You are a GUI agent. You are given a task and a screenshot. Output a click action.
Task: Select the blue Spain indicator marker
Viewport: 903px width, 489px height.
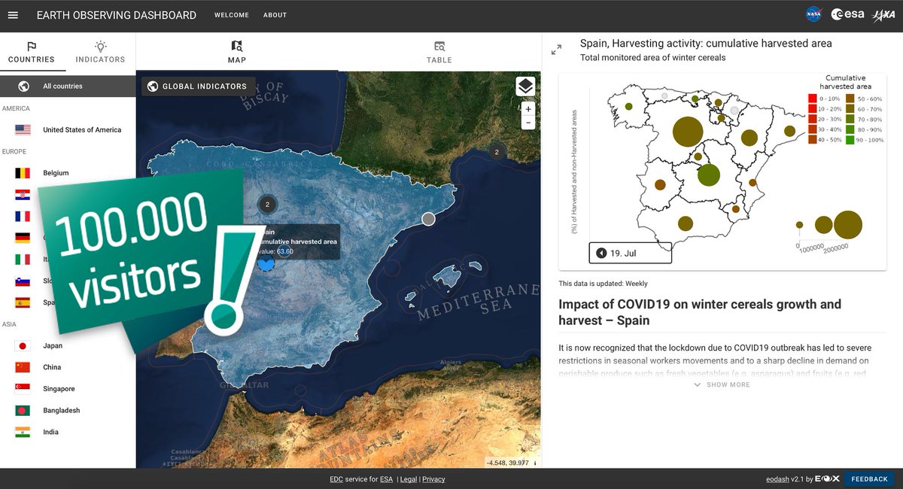click(267, 262)
